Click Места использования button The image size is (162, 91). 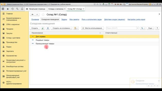tap(92, 28)
